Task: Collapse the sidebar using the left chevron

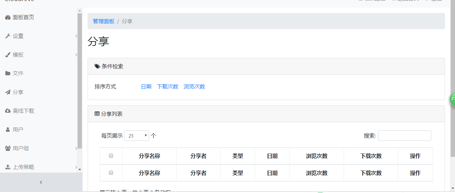Action: coord(41,182)
